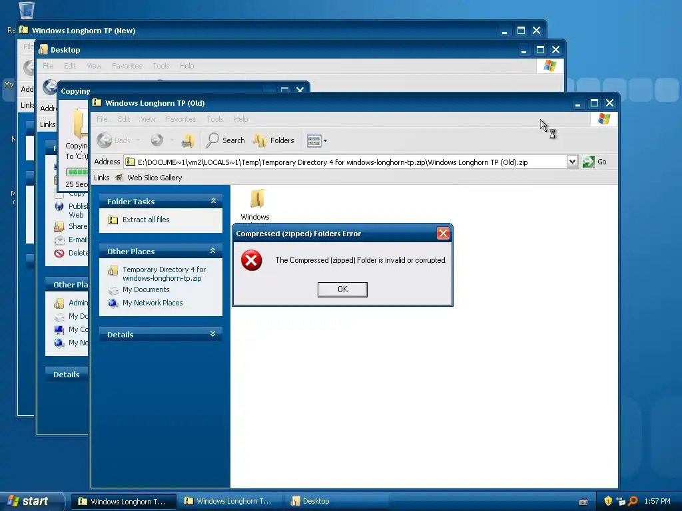Click the Details header in the Desktop window
Viewport: 682px width, 511px height.
pyautogui.click(x=67, y=374)
